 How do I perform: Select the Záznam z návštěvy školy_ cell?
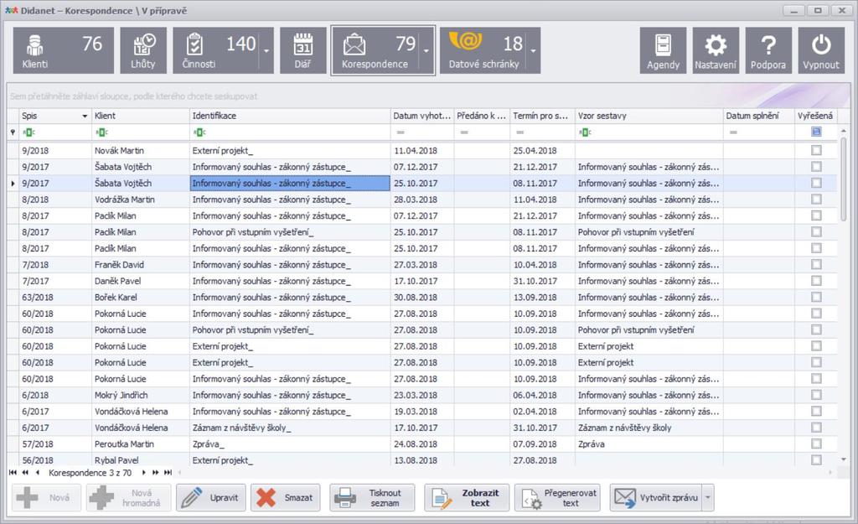point(290,428)
